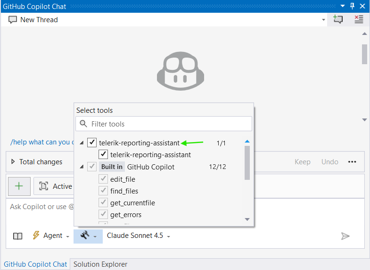The height and width of the screenshot is (270, 370).
Task: Click the Select tools popup heading
Action: 94,110
